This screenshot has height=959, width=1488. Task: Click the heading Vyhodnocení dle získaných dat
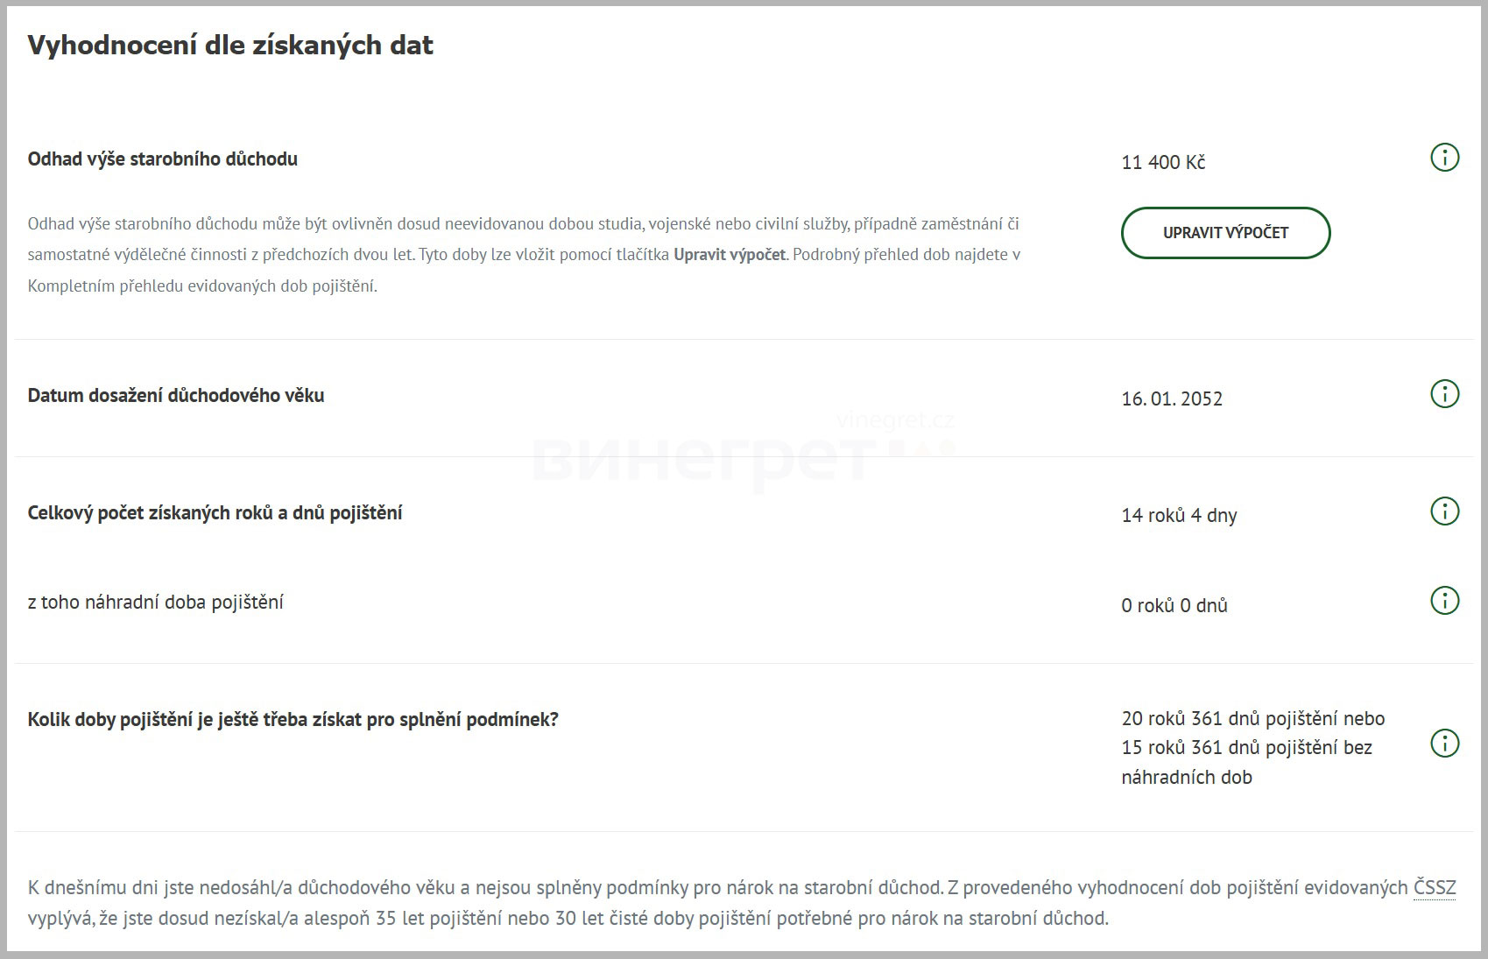click(230, 46)
